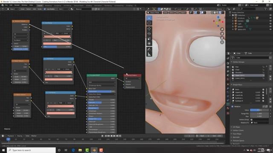Switch to the Layout workspace tab
Viewport: 273px width, 153px height.
40,6
